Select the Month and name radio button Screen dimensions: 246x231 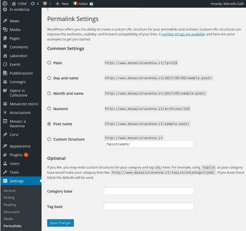49,93
